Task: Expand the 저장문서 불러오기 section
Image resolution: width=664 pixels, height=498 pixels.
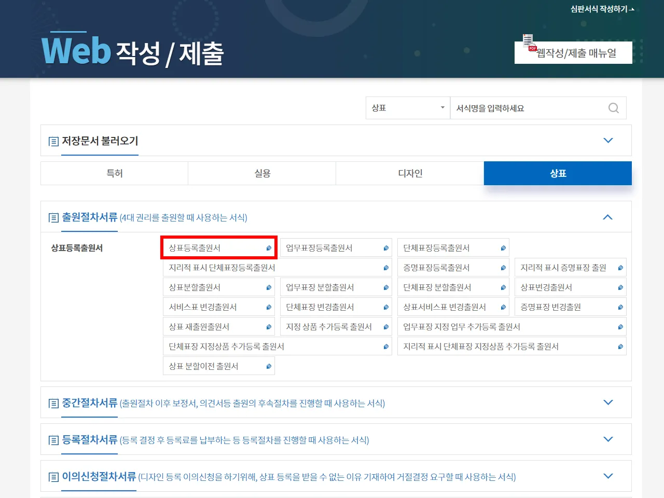Action: click(x=608, y=141)
